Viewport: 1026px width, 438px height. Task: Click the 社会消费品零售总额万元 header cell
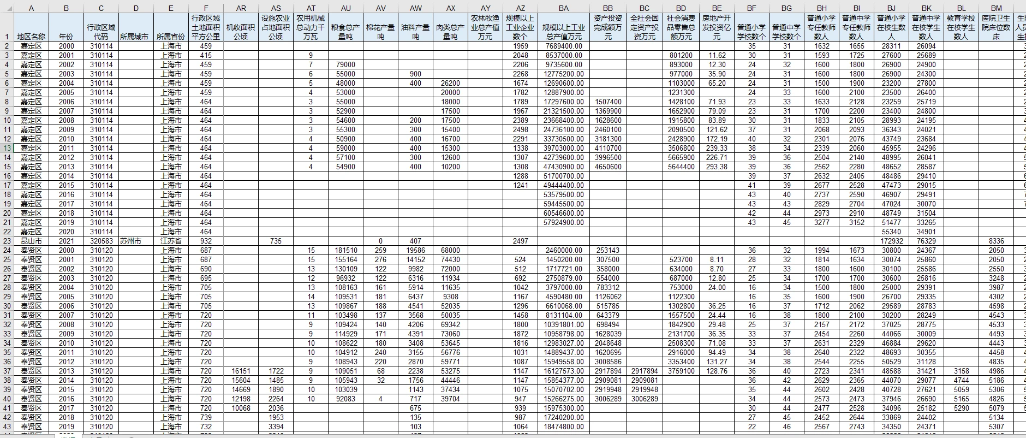tap(681, 27)
